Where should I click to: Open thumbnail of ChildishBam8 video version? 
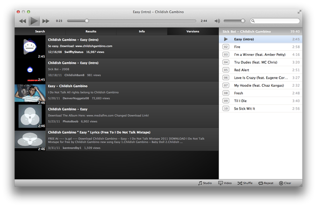click(30, 70)
